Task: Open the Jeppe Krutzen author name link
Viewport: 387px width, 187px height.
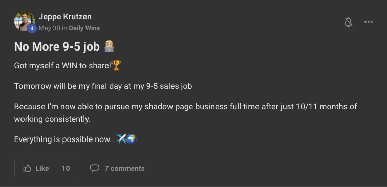Action: tap(65, 17)
